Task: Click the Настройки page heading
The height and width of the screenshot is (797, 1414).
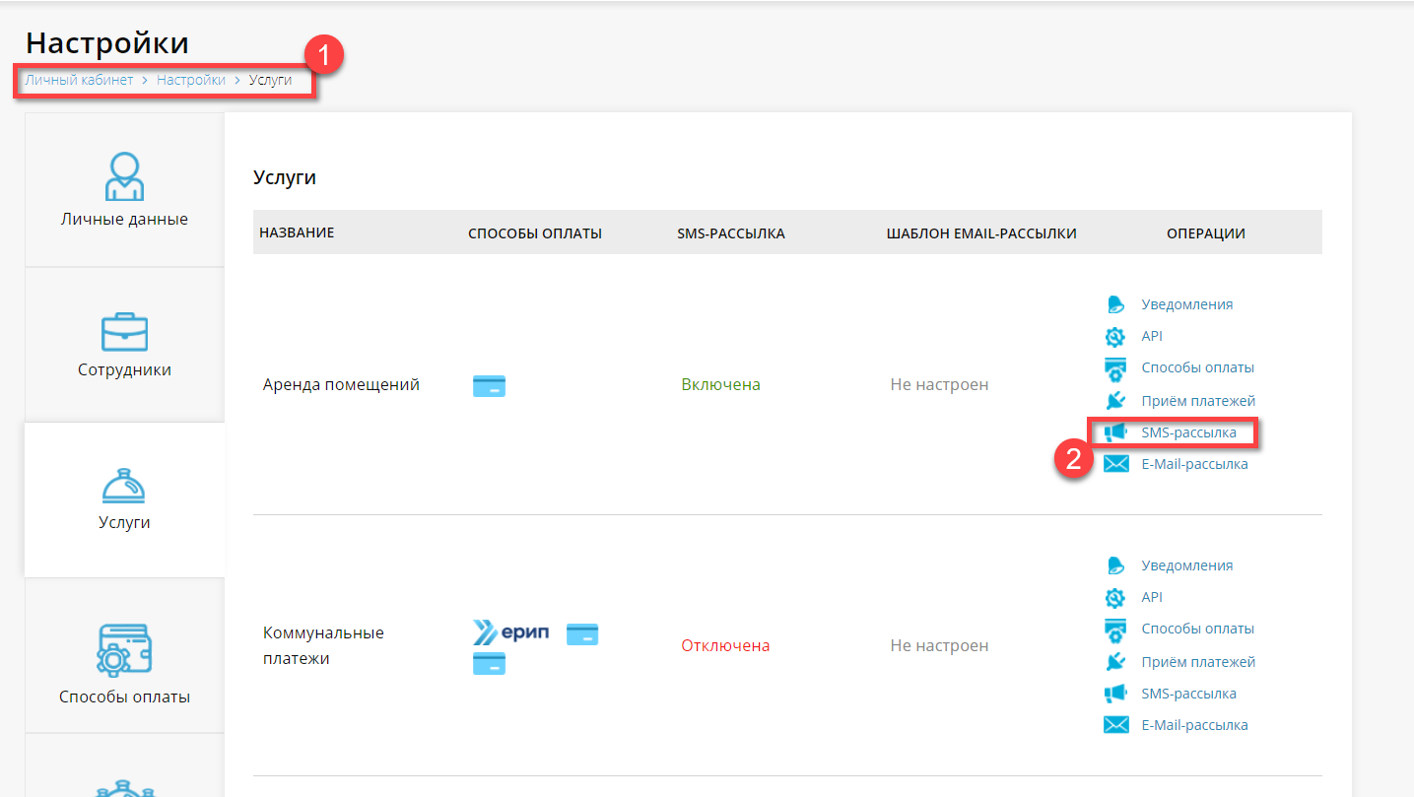Action: tap(107, 43)
